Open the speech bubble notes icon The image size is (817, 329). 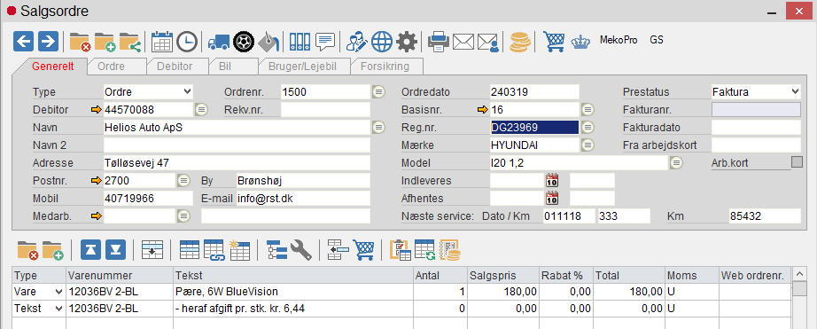click(x=325, y=41)
